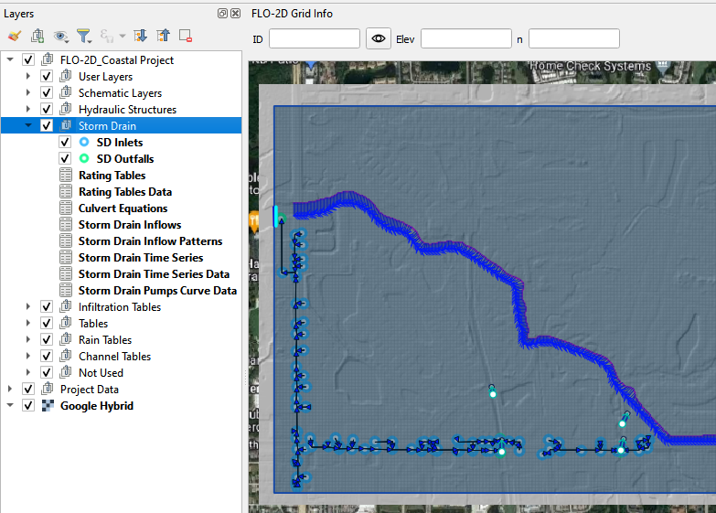Click the Add Group icon

(37, 37)
